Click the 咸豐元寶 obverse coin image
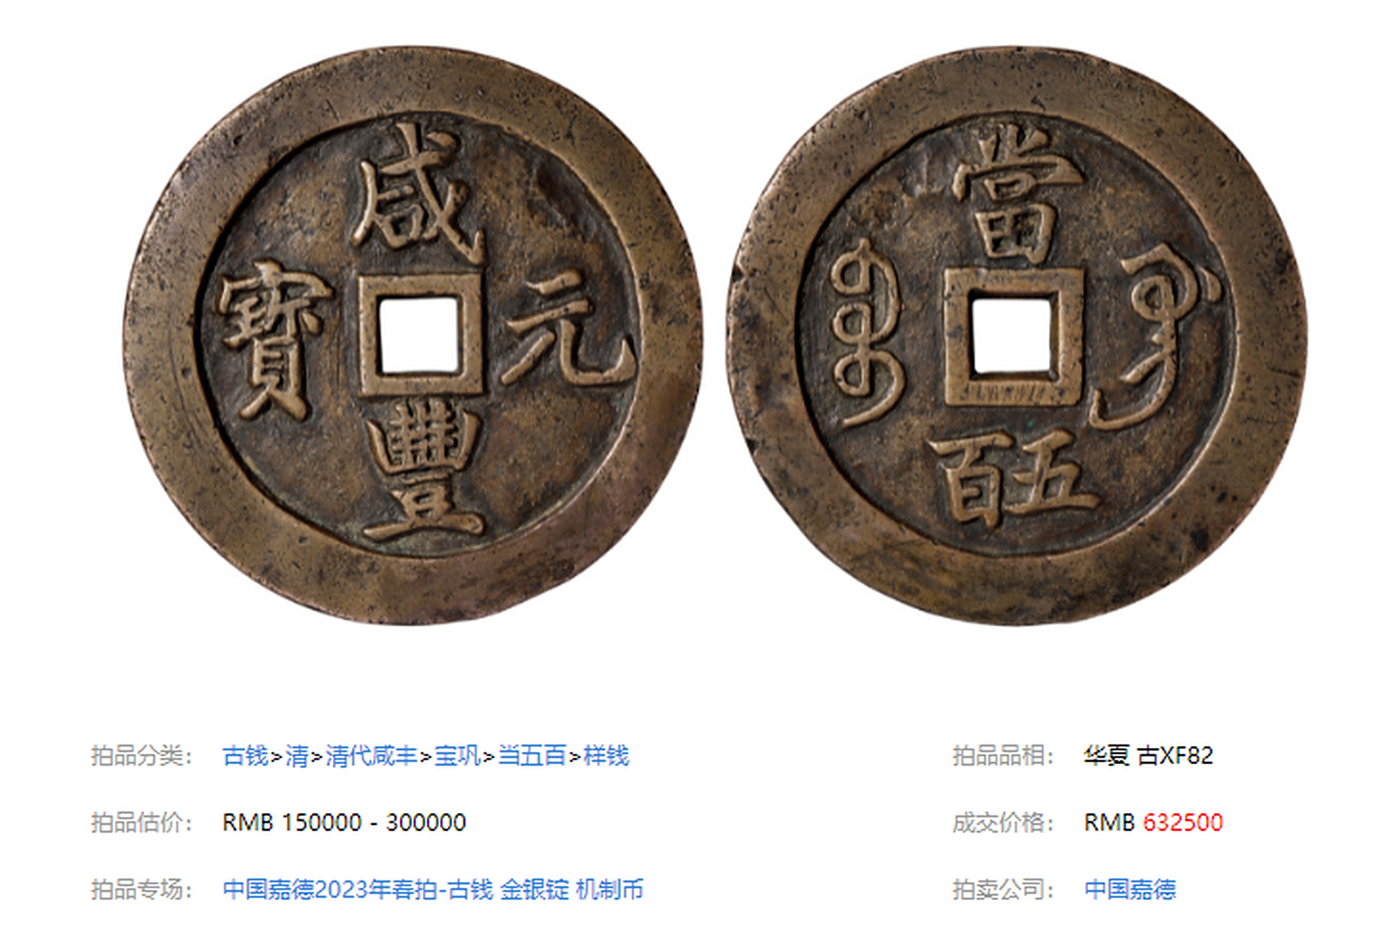1396x936 pixels. (413, 336)
